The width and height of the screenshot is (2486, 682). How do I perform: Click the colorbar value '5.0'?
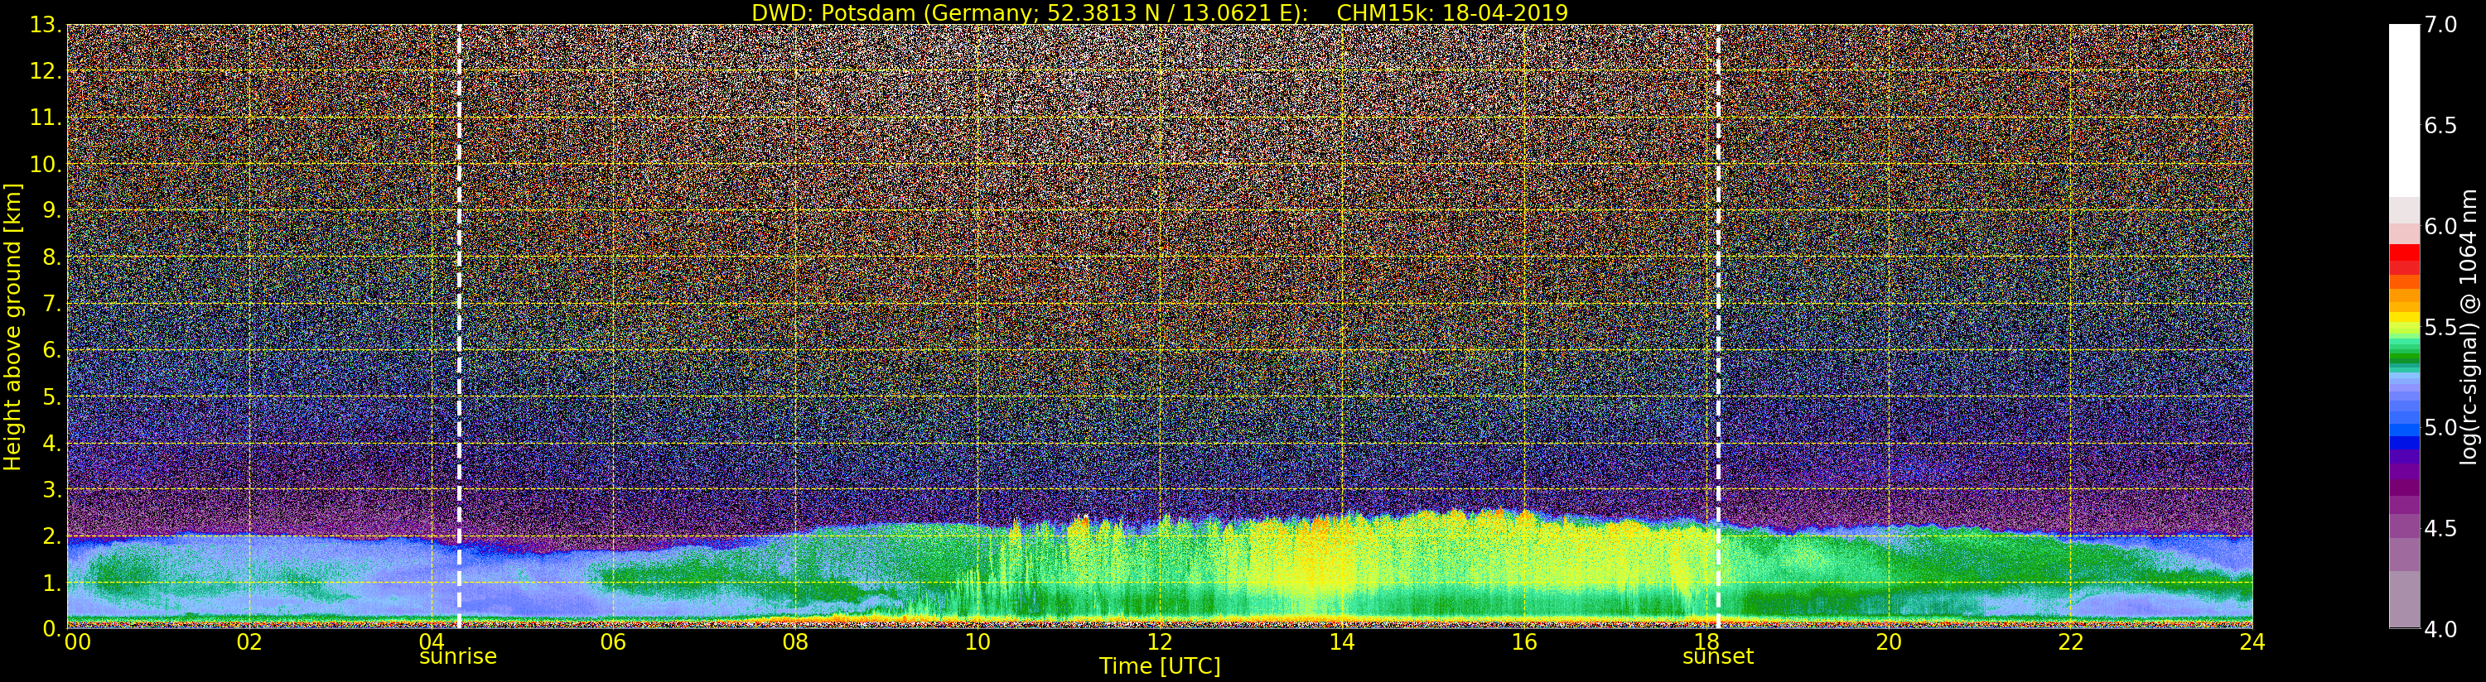tap(2440, 427)
